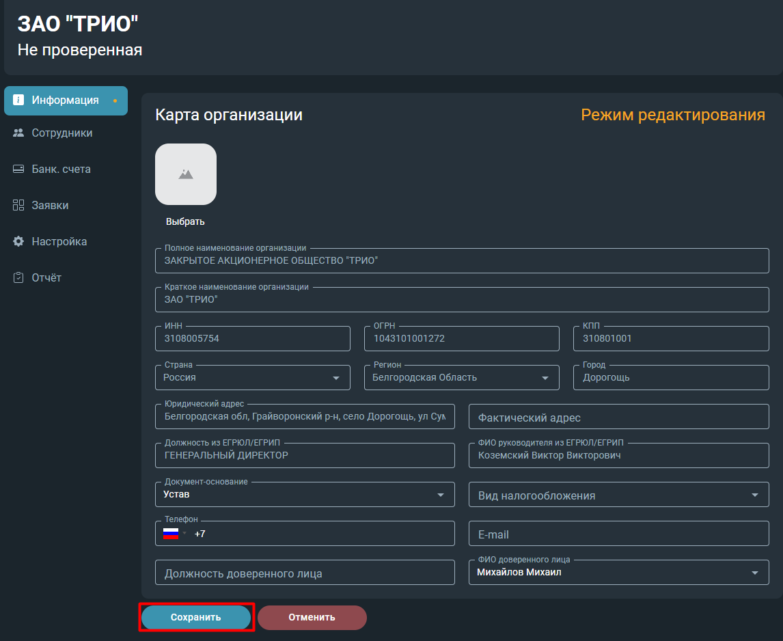Expand the ФИО доверенного лица dropdown
783x641 pixels.
click(x=754, y=573)
